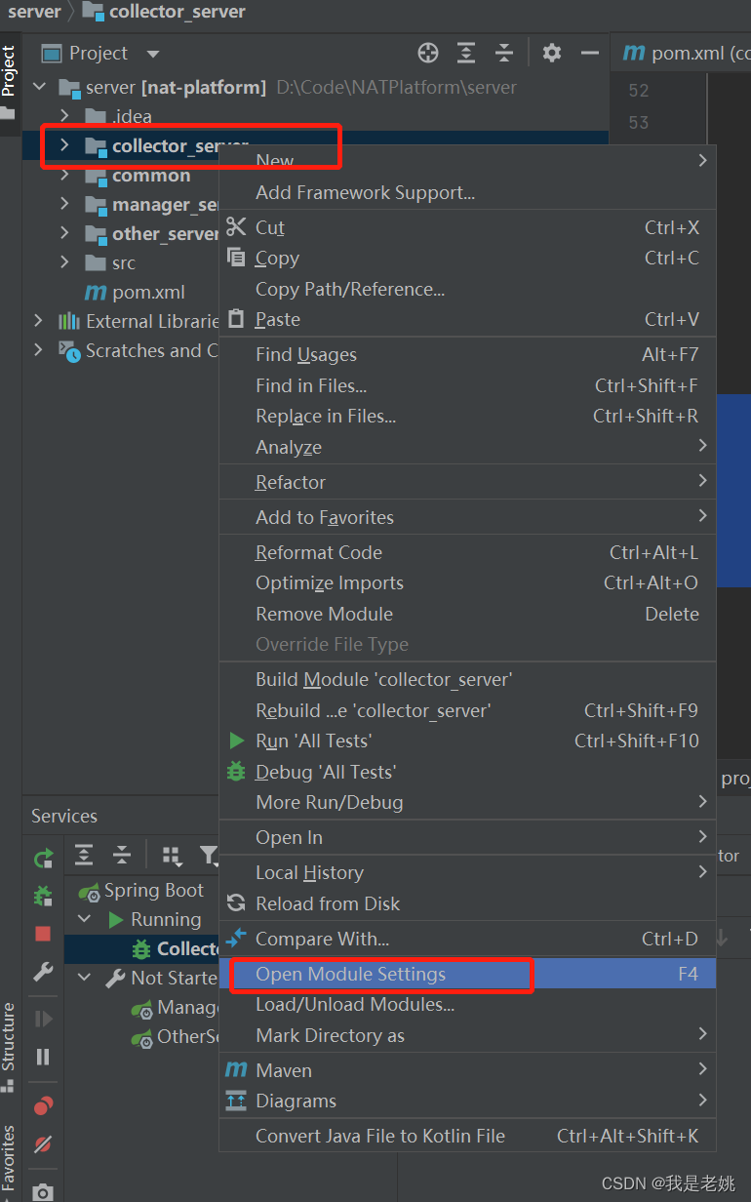Click green Run arrow icon for All Tests
751x1202 pixels.
236,741
